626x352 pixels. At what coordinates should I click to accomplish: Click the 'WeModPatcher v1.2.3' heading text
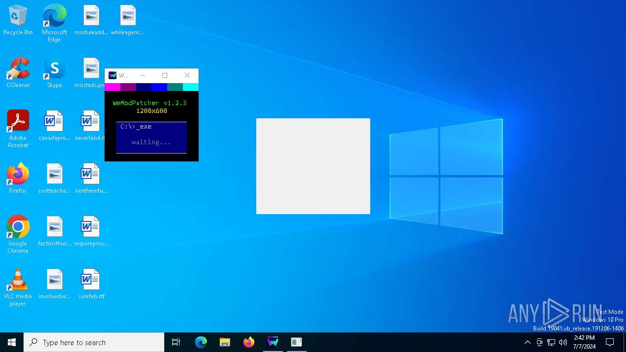(x=150, y=103)
